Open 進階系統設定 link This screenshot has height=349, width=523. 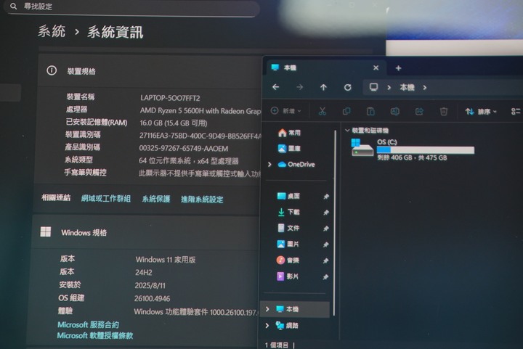tap(202, 200)
